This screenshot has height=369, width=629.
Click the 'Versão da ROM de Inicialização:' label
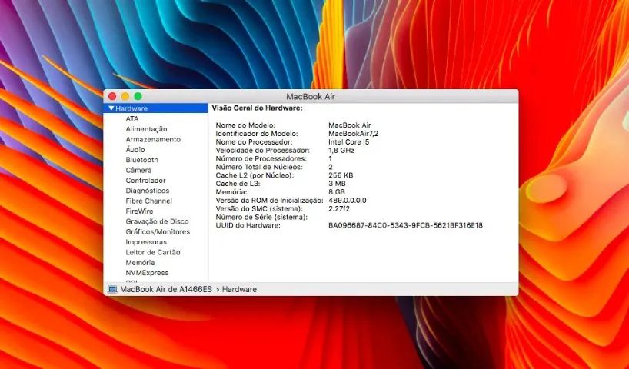tap(270, 200)
